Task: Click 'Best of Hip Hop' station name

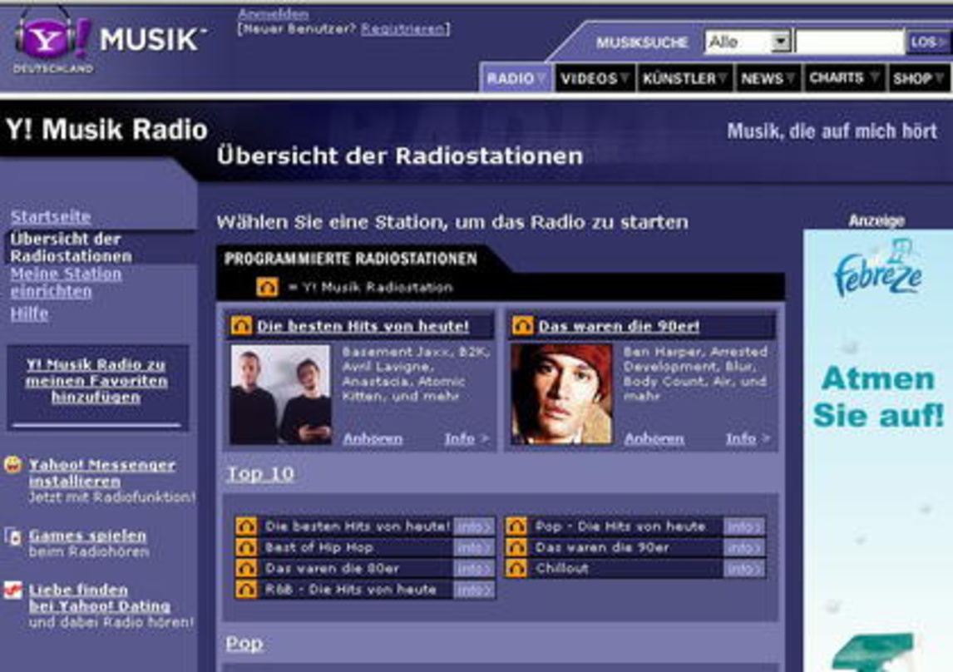Action: pos(319,547)
